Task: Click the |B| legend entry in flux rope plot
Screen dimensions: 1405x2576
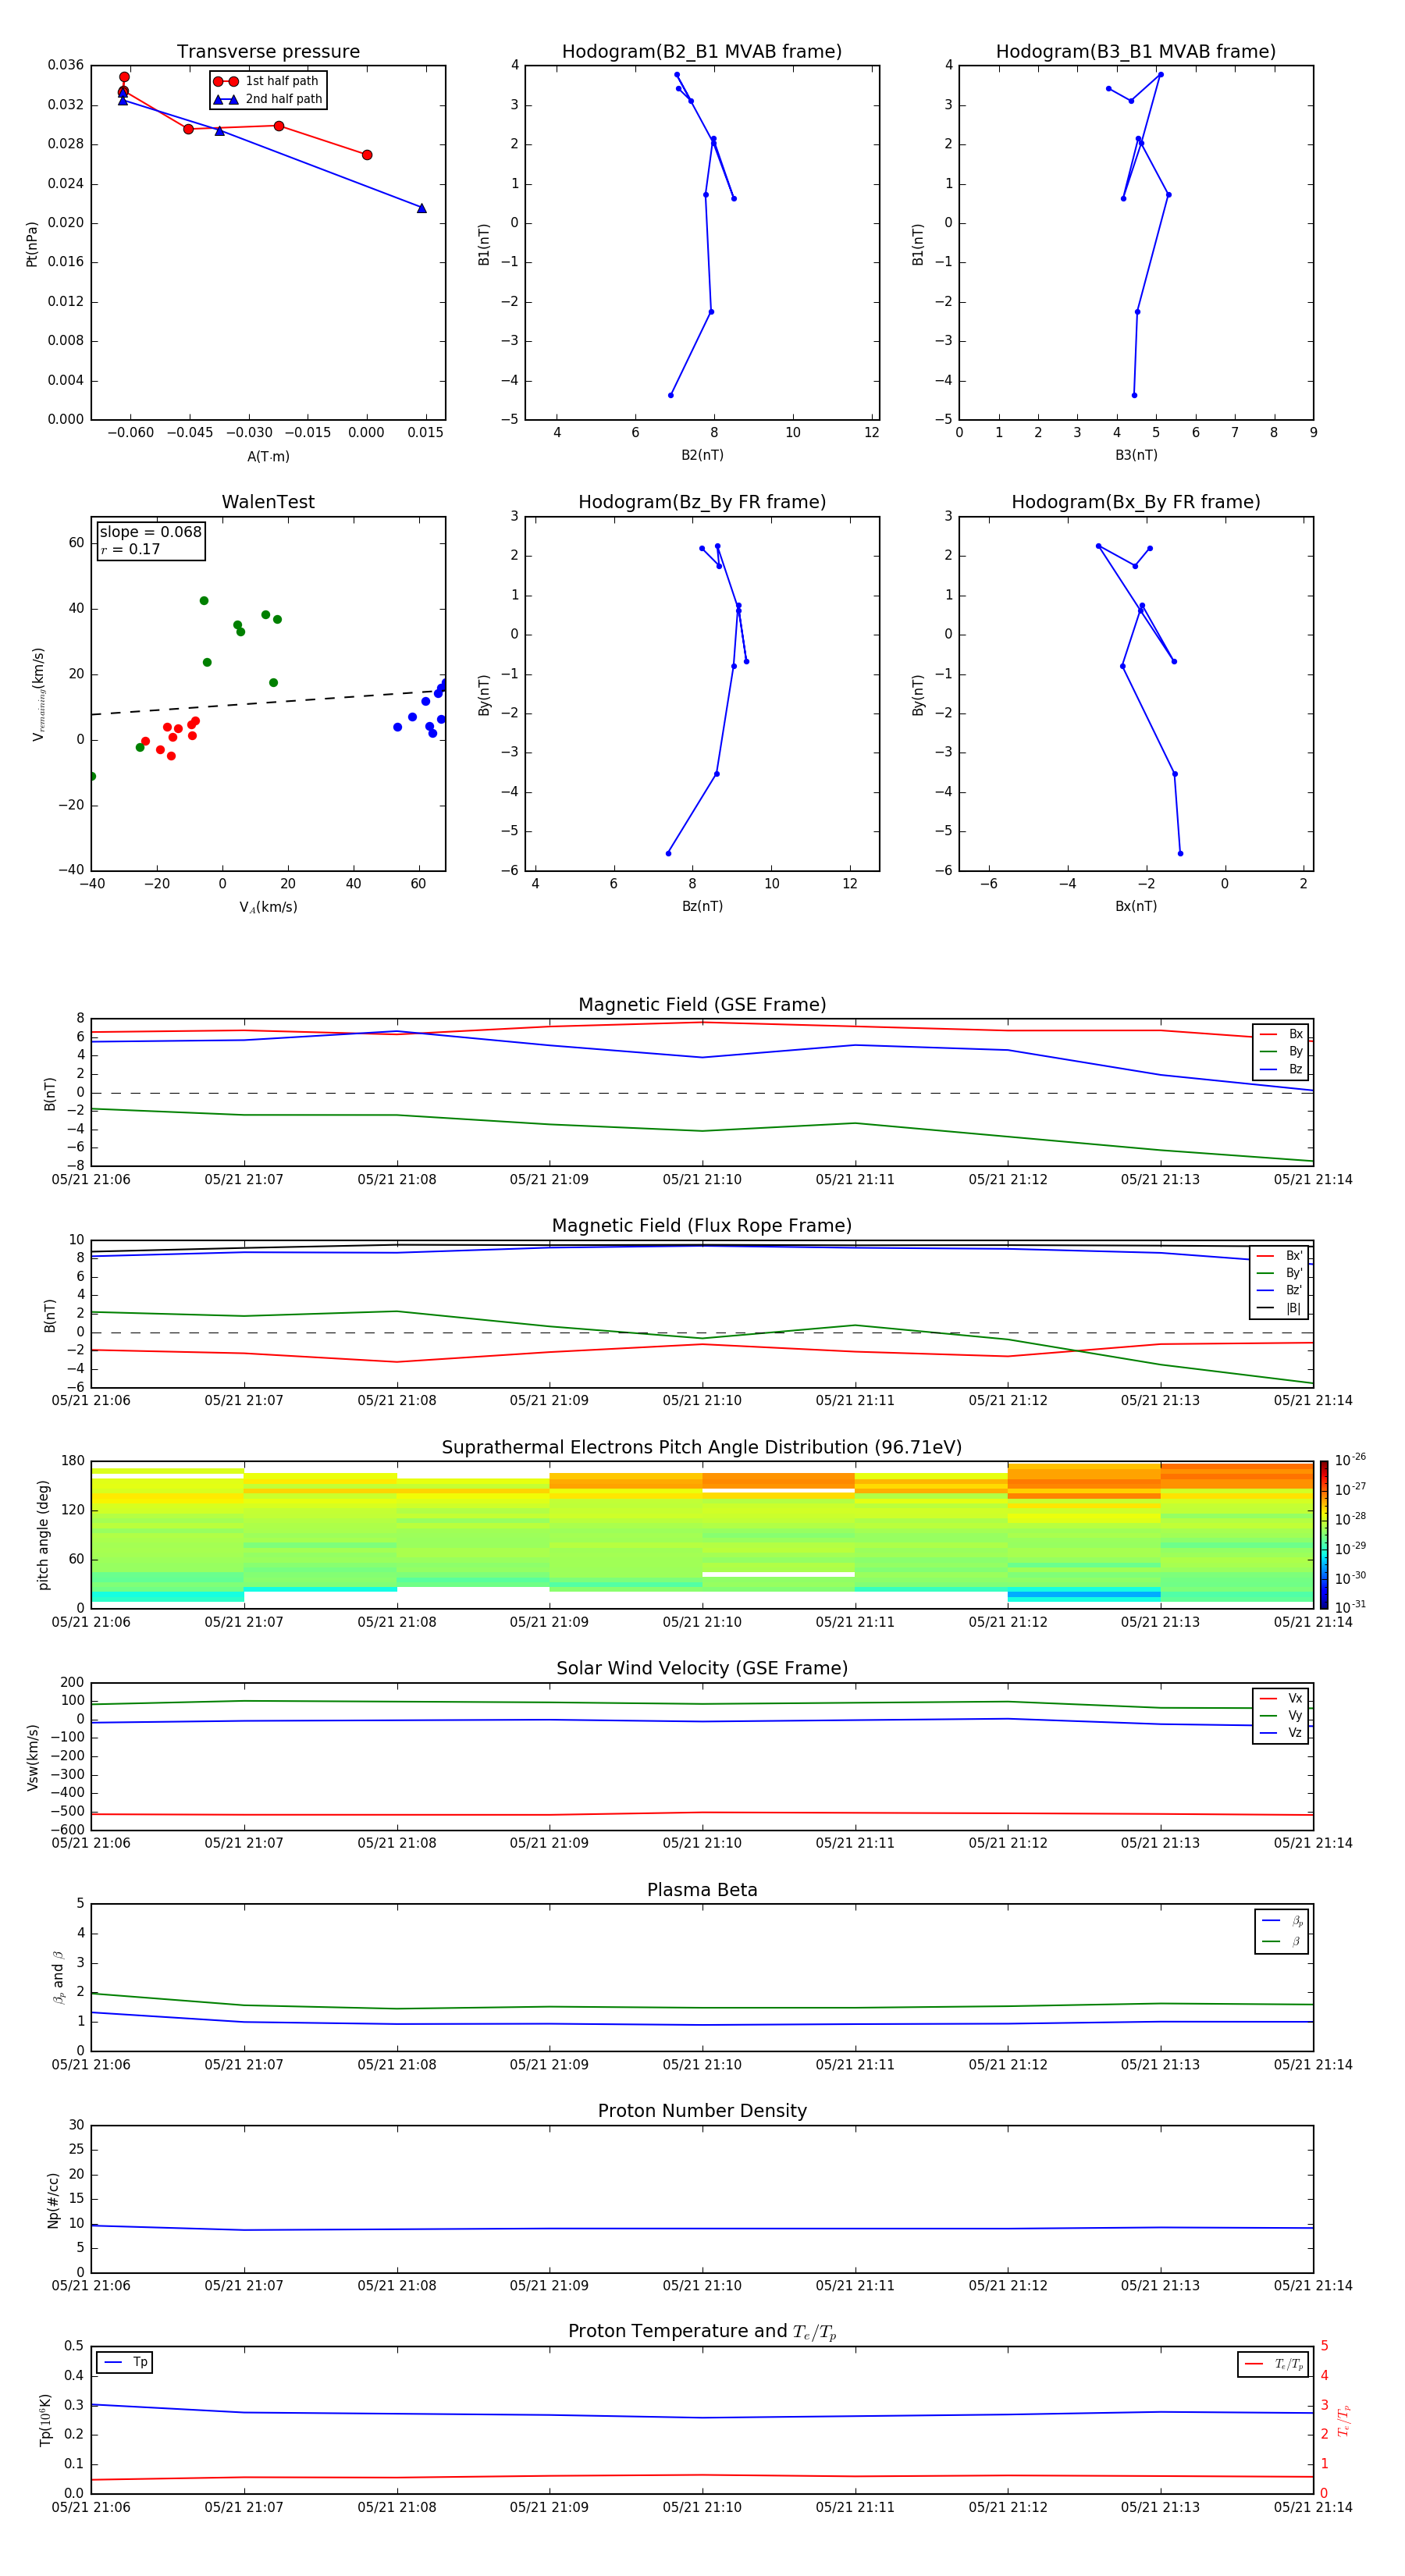Action: tap(1279, 1308)
